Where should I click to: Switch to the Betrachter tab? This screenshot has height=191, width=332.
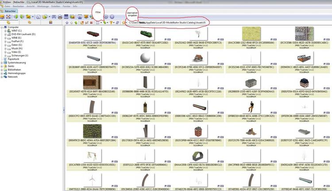click(x=9, y=12)
